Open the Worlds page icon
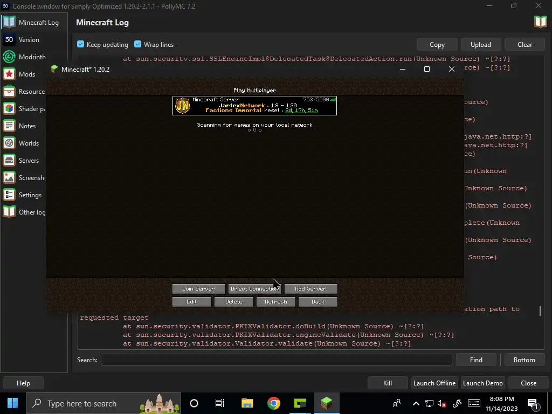Viewport: 552px width, 414px height. tap(9, 143)
